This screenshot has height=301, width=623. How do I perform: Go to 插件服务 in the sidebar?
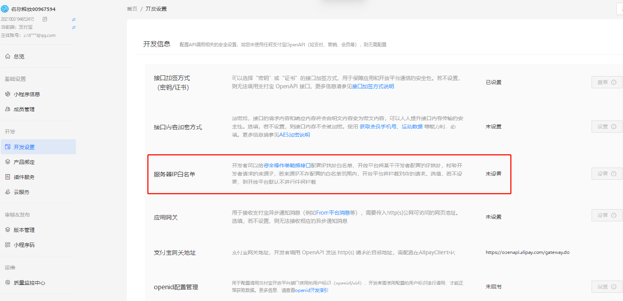point(24,177)
